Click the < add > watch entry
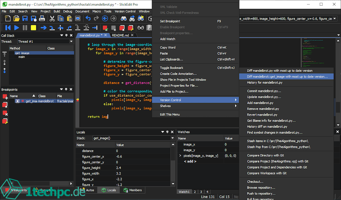The height and width of the screenshot is (200, 341). [x=191, y=161]
